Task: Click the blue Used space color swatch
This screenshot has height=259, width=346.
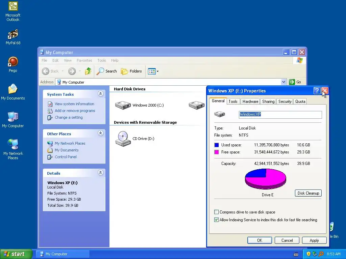Action: [217, 145]
